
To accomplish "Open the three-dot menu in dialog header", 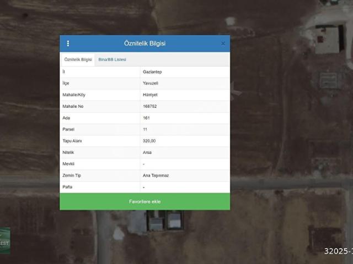I will tap(68, 43).
